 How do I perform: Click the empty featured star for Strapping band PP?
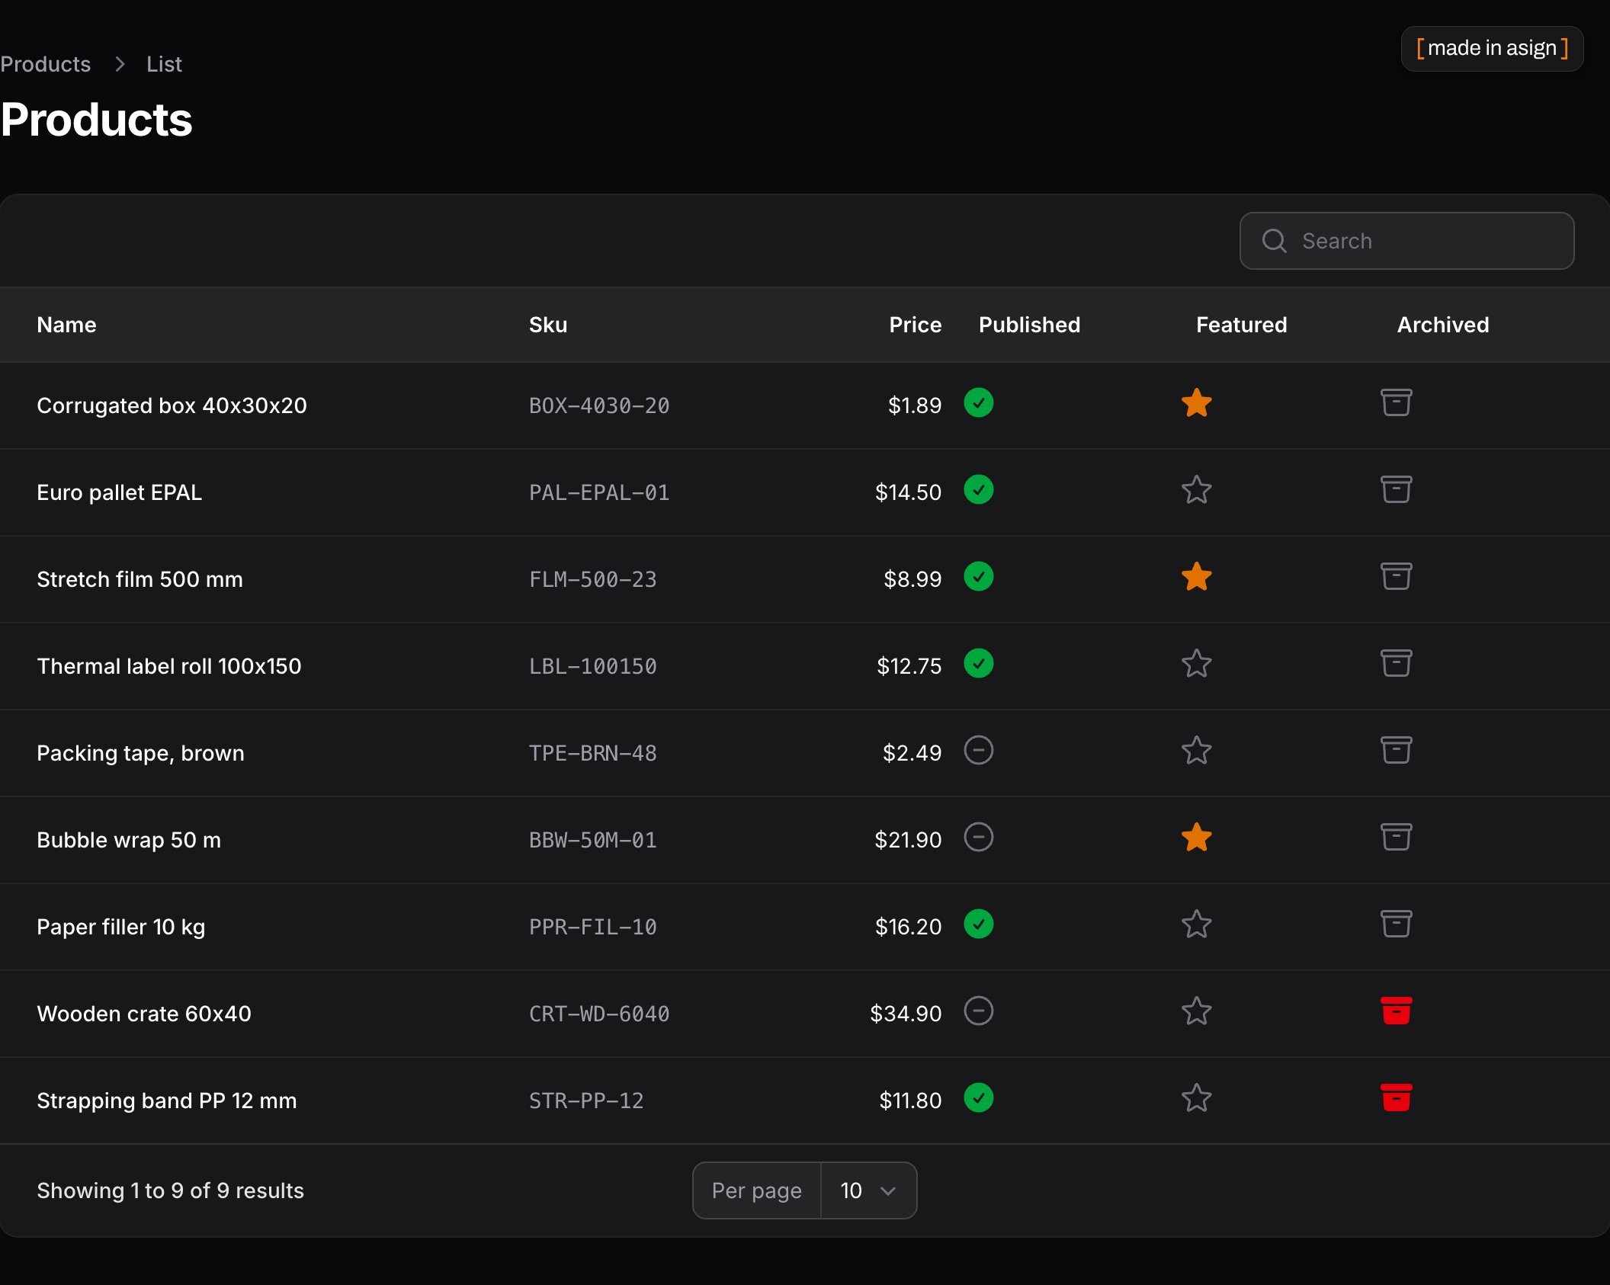pos(1196,1098)
